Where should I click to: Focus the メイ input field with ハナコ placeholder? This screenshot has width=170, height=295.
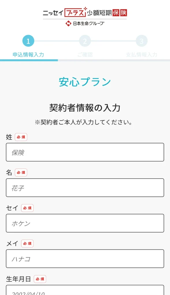(x=85, y=259)
